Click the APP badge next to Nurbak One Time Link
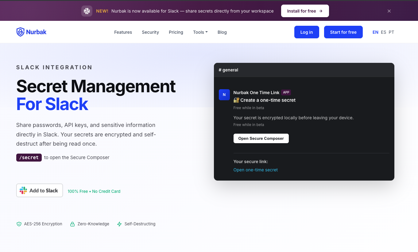 286,92
